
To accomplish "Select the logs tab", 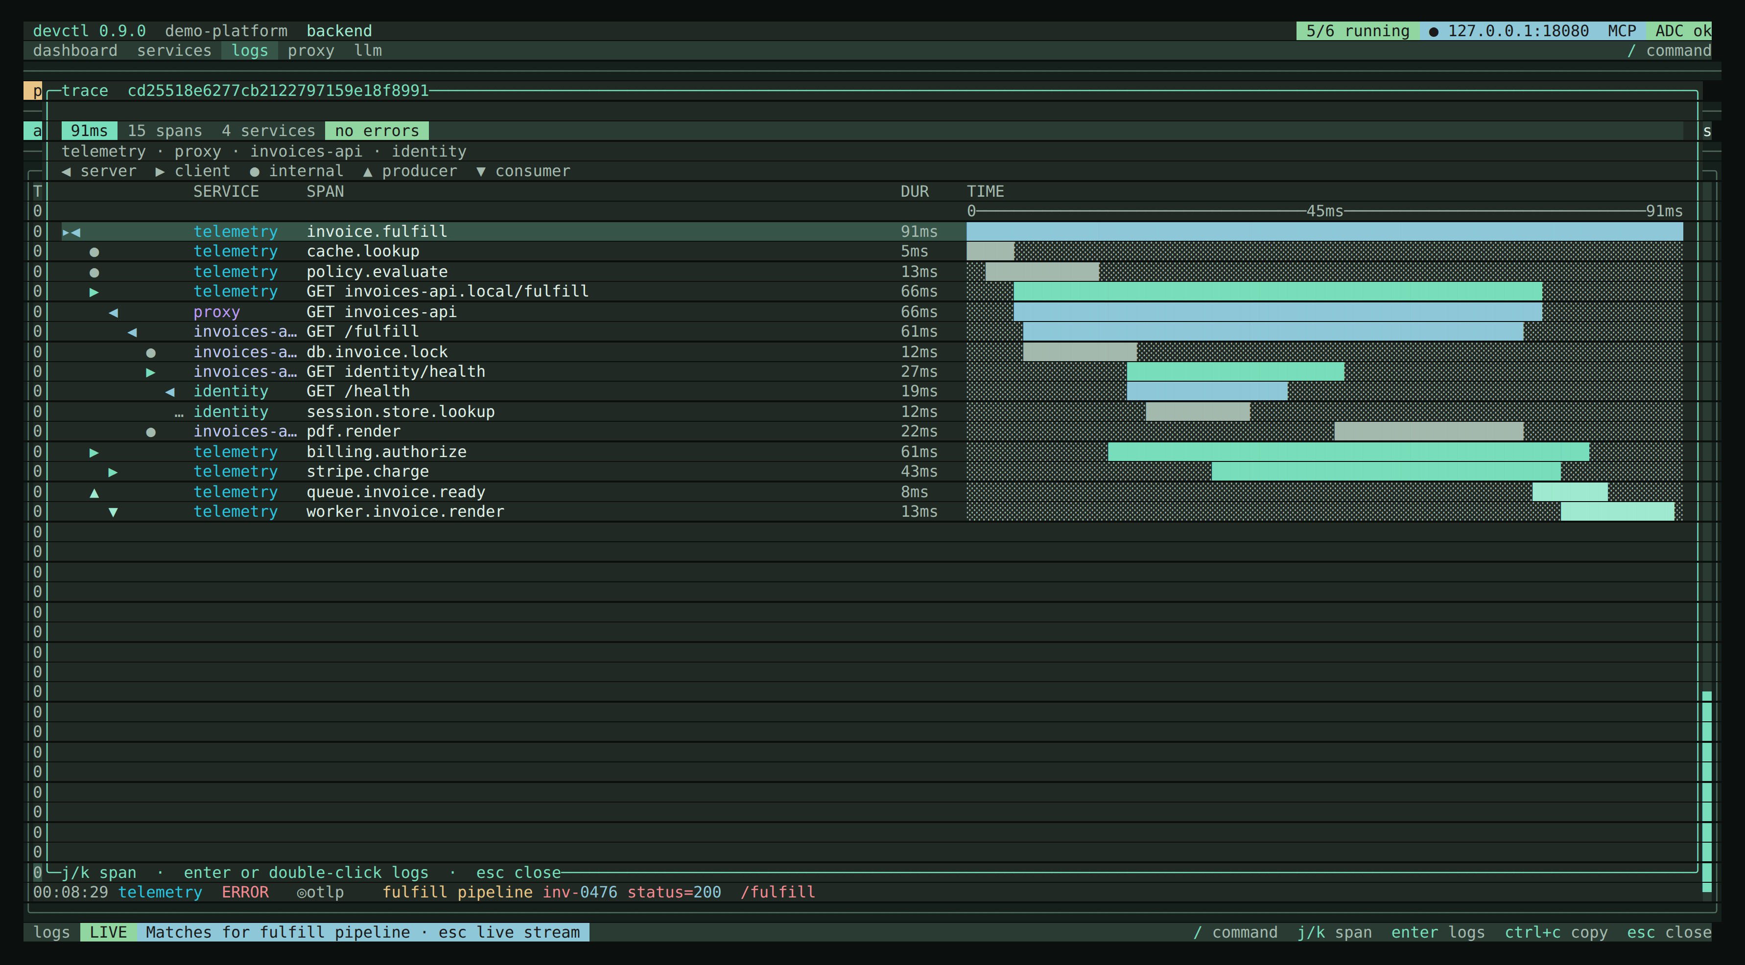I will [x=249, y=51].
